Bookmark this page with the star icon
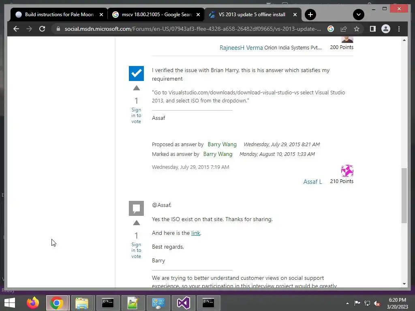Screen dimensions: 415x311 tap(357, 29)
